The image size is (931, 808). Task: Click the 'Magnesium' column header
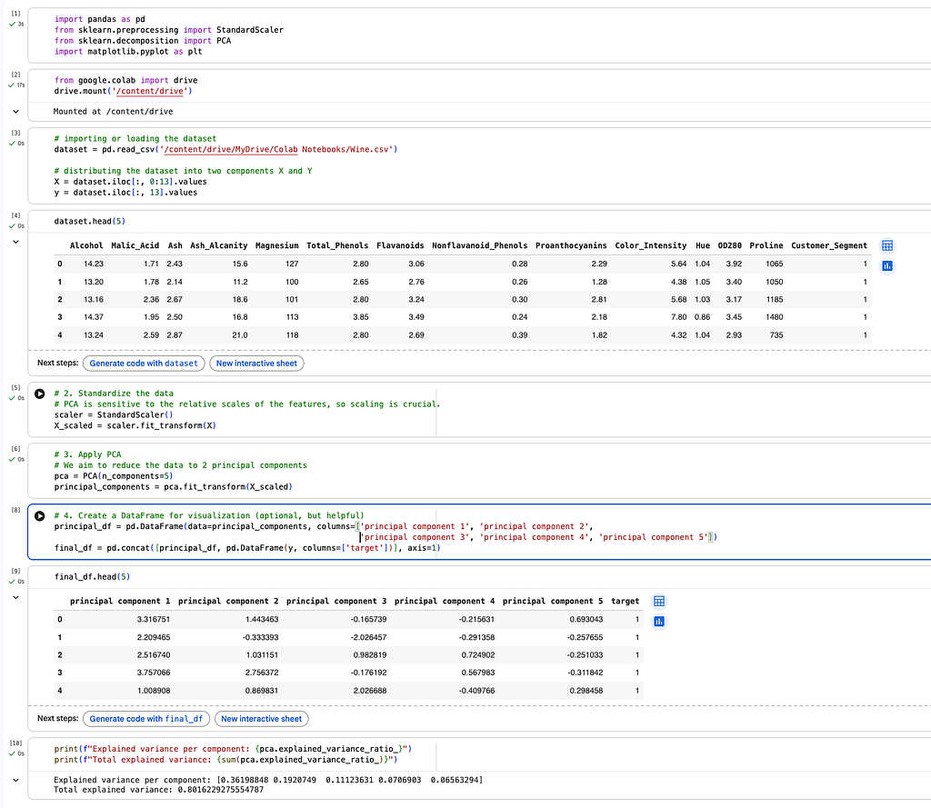[x=276, y=245]
